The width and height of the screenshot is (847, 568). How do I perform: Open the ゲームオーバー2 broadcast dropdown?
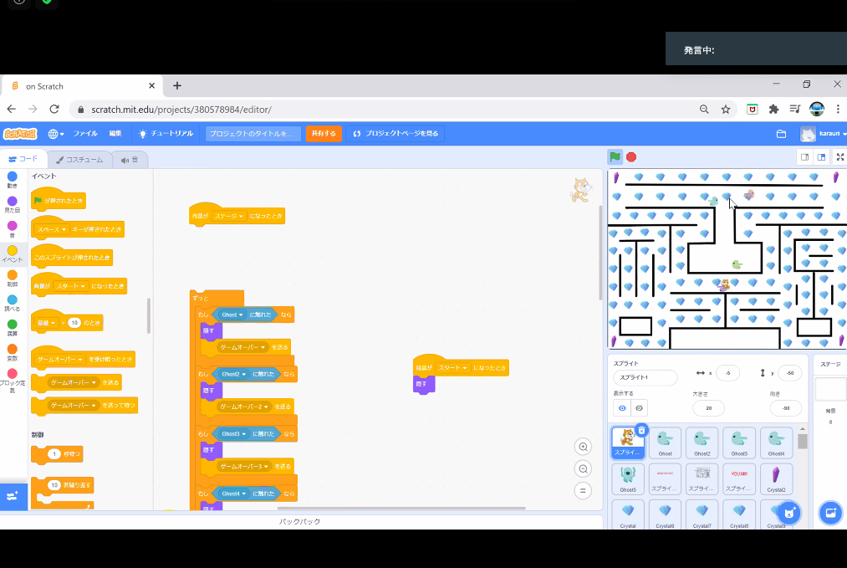pyautogui.click(x=242, y=407)
